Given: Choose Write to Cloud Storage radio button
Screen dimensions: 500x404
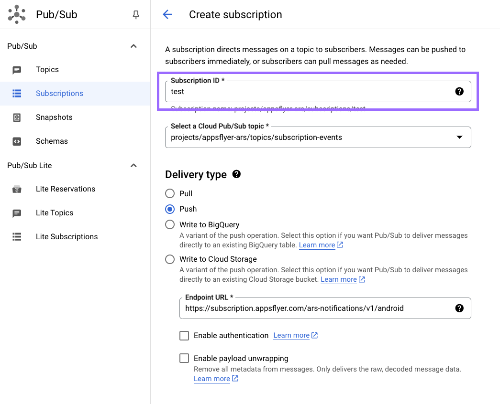Looking at the screenshot, I should coord(170,259).
